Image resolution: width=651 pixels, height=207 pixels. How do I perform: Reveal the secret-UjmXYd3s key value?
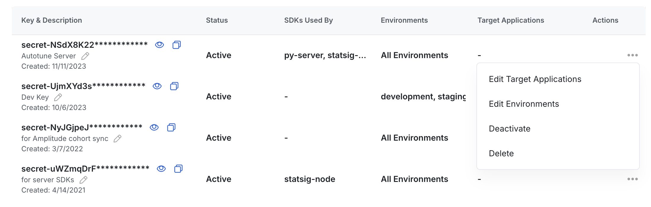pos(157,86)
